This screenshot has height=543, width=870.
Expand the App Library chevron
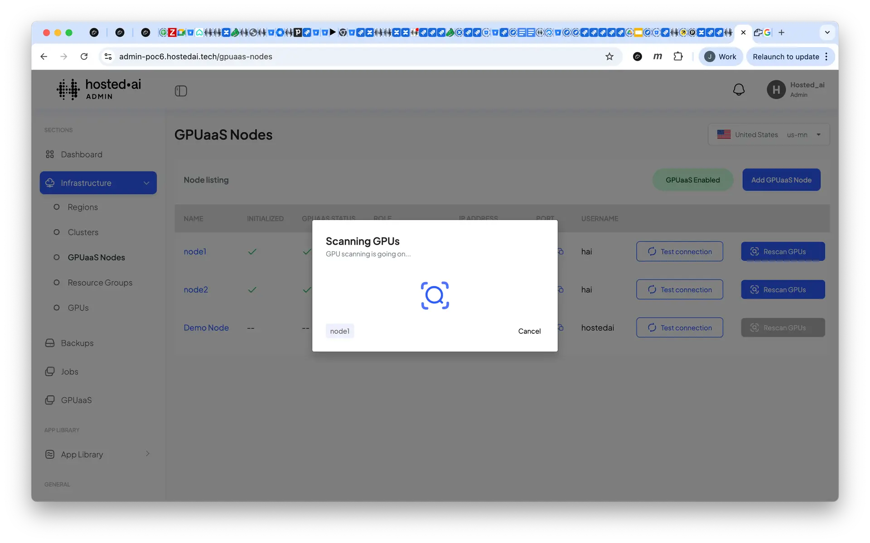[x=147, y=454]
